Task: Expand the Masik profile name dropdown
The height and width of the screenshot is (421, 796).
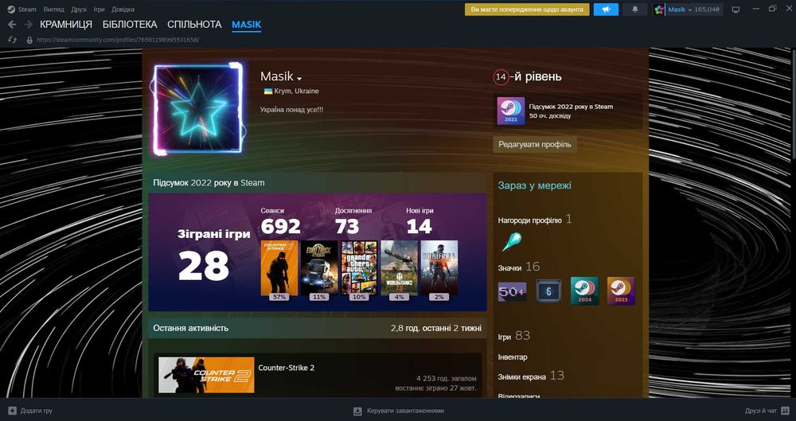Action: (x=299, y=79)
